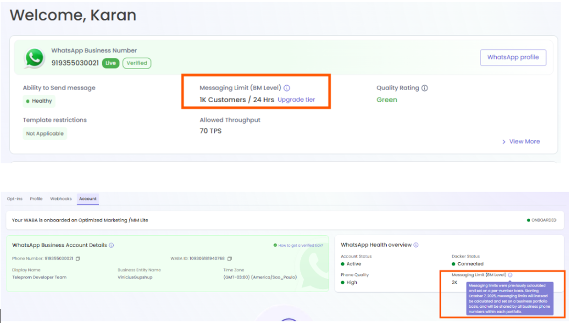This screenshot has height=323, width=569.
Task: Click the 1K Customers / 24 Hrs value
Action: pos(237,99)
